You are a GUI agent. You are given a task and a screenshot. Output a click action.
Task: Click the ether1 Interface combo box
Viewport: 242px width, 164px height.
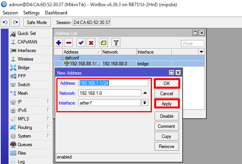[x=110, y=103]
